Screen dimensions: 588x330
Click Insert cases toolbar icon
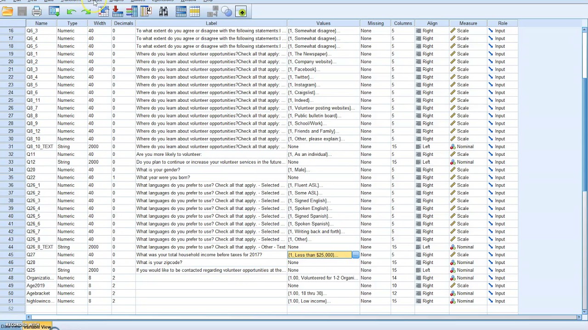coord(181,11)
